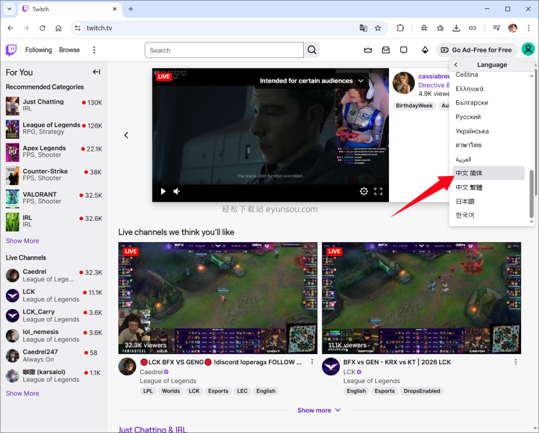This screenshot has height=433, width=539.
Task: Select العربية language option
Action: [488, 159]
